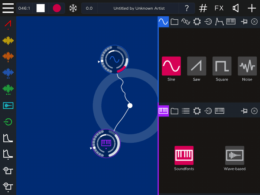Select the yellow waveform sidebar icon
Viewport: 260px width, 195px height.
pyautogui.click(x=8, y=40)
